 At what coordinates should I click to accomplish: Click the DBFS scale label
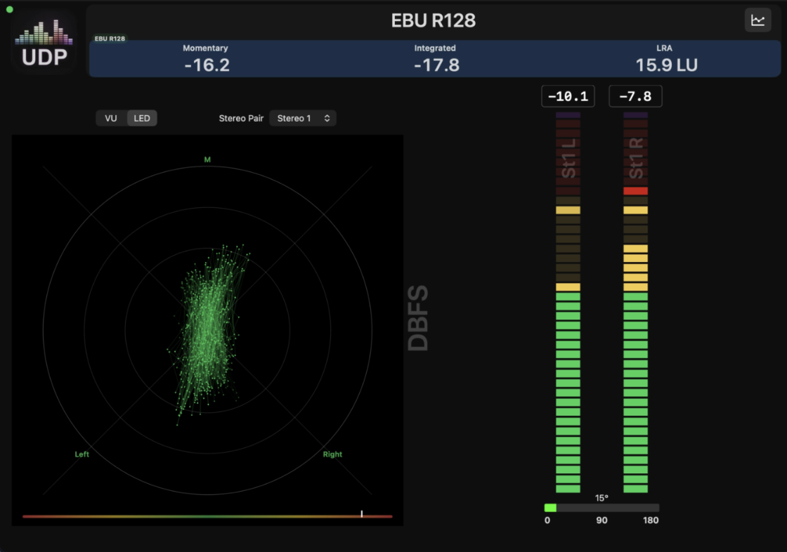click(417, 318)
